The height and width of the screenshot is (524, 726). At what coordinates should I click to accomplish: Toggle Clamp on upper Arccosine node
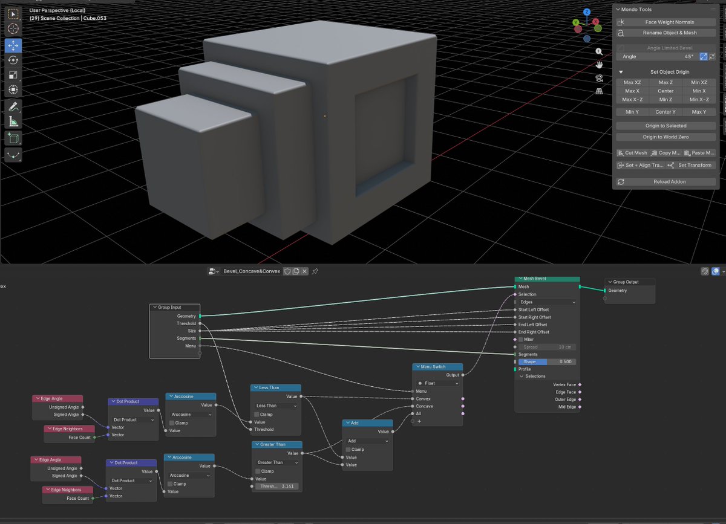pos(172,423)
